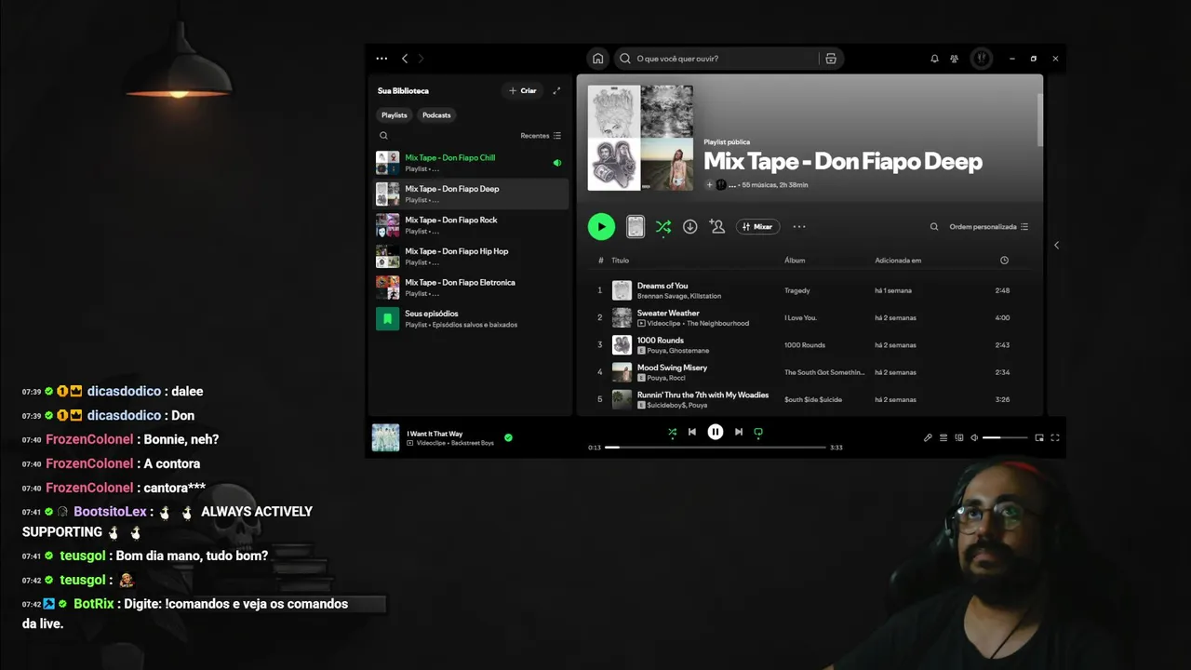The height and width of the screenshot is (670, 1191).
Task: Download the playlist
Action: pyautogui.click(x=690, y=226)
